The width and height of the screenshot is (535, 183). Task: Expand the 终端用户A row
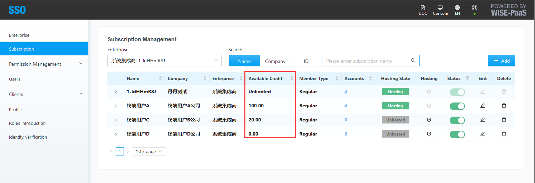pyautogui.click(x=116, y=106)
